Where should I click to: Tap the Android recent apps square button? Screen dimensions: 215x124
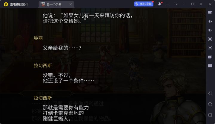[x=210, y=115]
